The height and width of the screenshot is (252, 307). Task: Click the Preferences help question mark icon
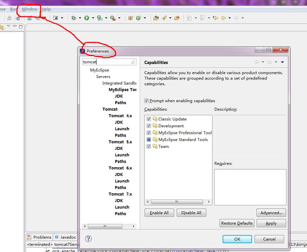coord(88,239)
